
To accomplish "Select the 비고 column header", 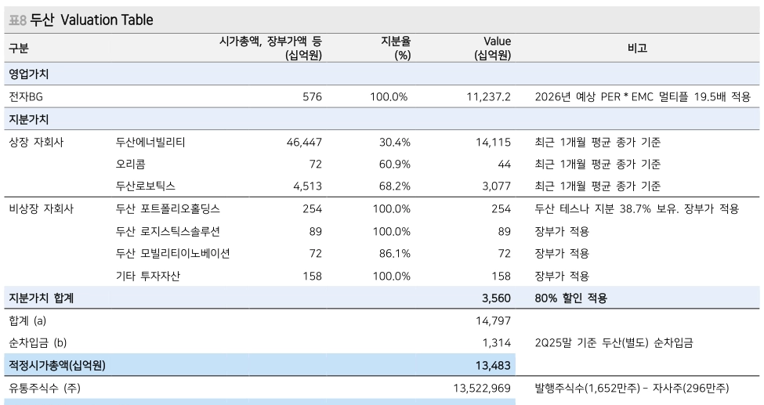I will (637, 48).
